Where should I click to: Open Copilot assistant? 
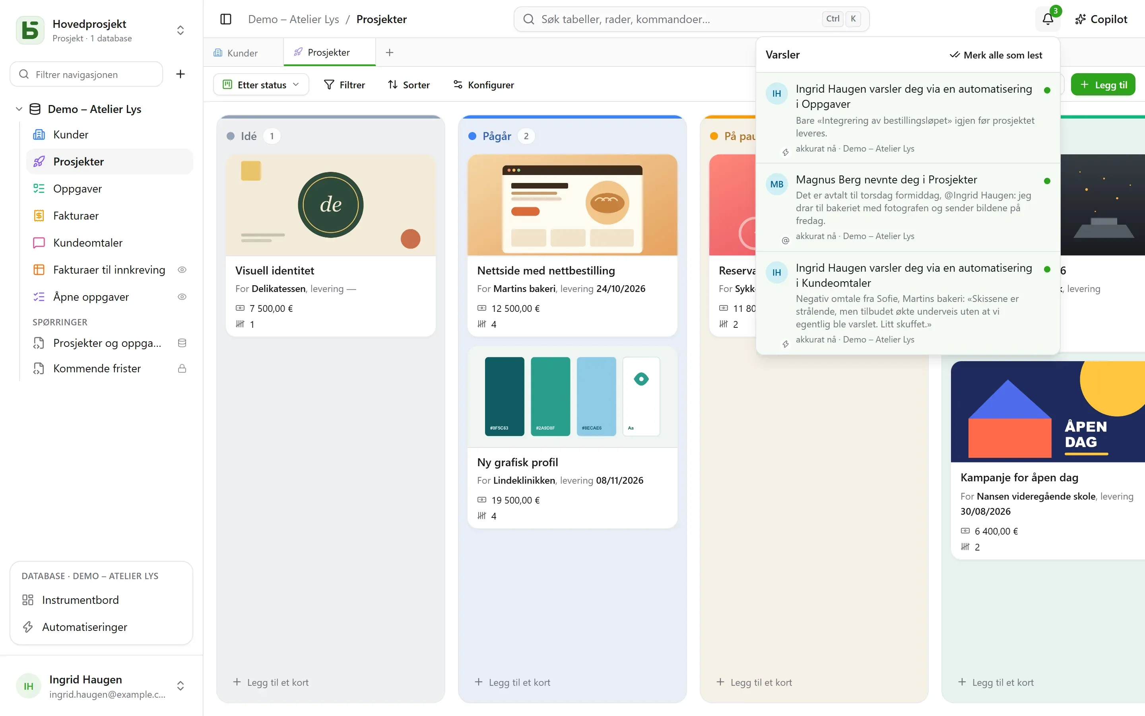click(x=1101, y=19)
